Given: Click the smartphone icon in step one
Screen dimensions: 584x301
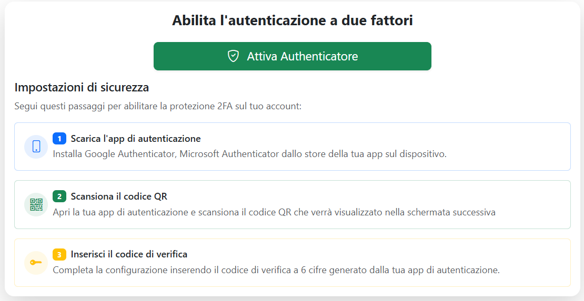Looking at the screenshot, I should click(36, 147).
